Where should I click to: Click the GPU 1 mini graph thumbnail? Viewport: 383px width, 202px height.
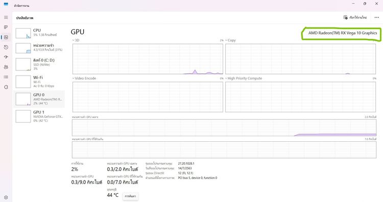coord(23,116)
